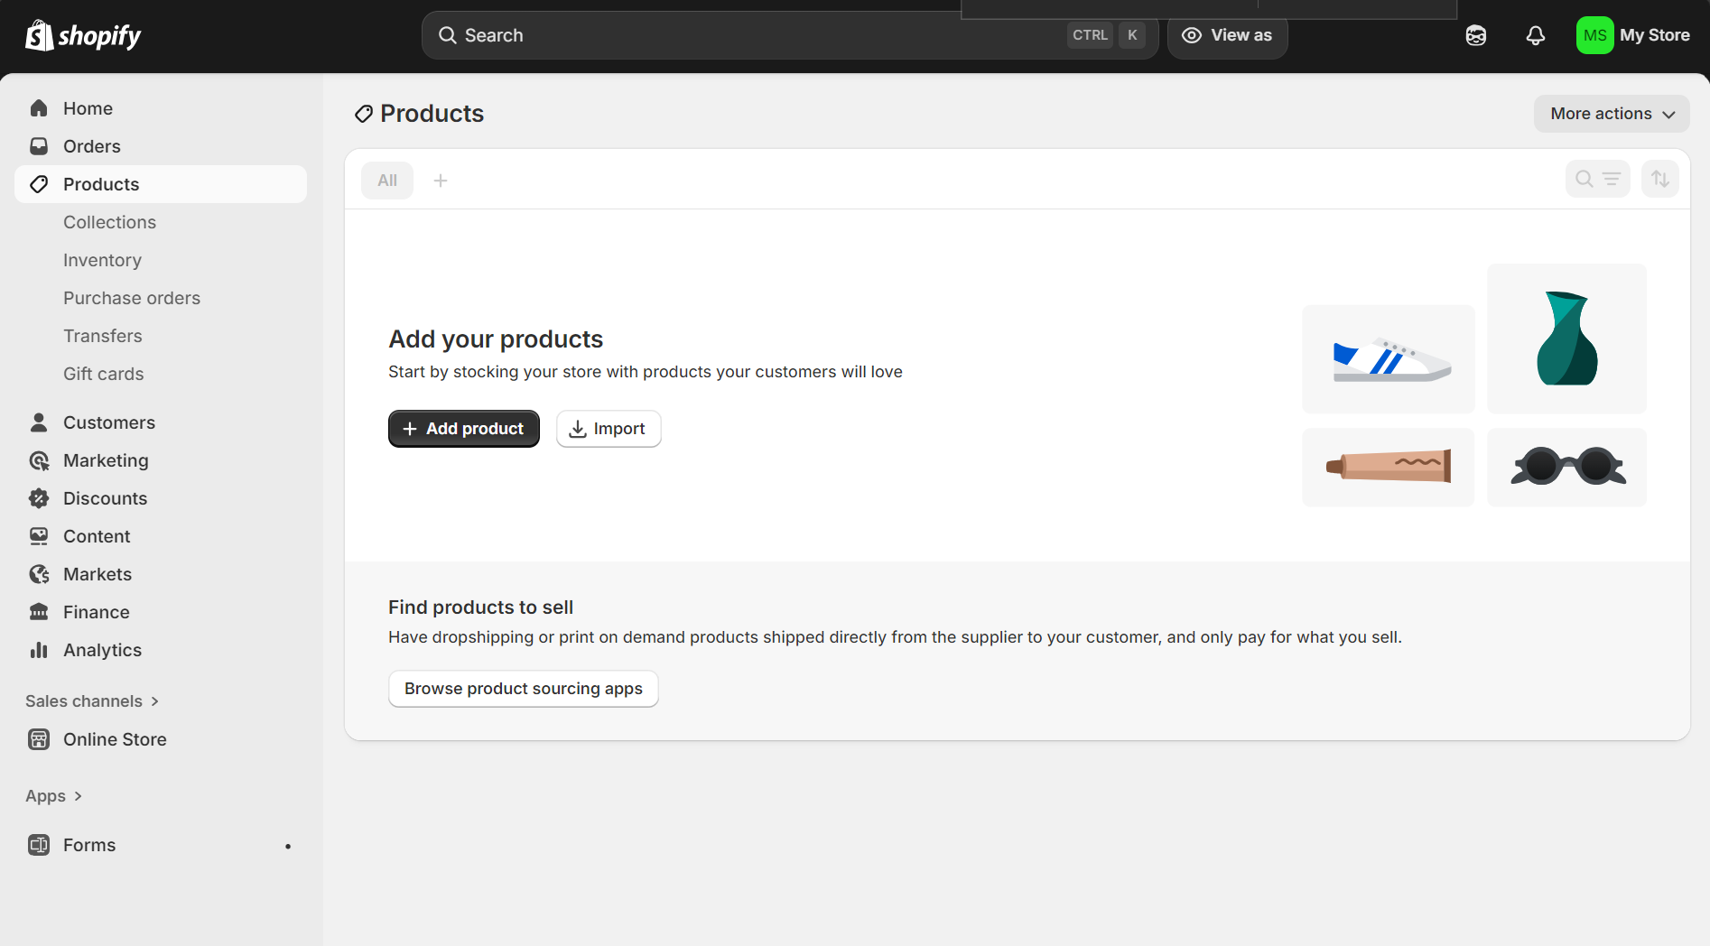Open the sort products control
1710x946 pixels.
(x=1659, y=179)
